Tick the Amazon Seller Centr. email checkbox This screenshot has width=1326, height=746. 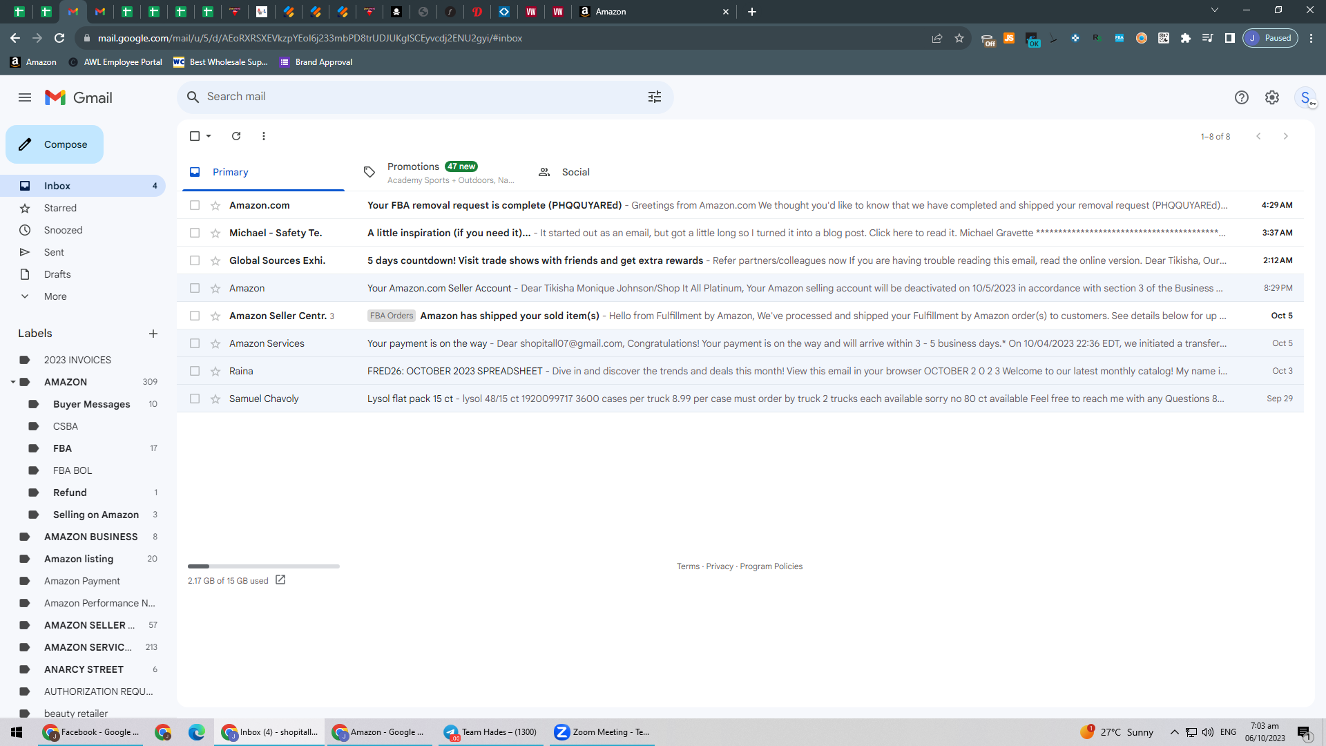[195, 316]
